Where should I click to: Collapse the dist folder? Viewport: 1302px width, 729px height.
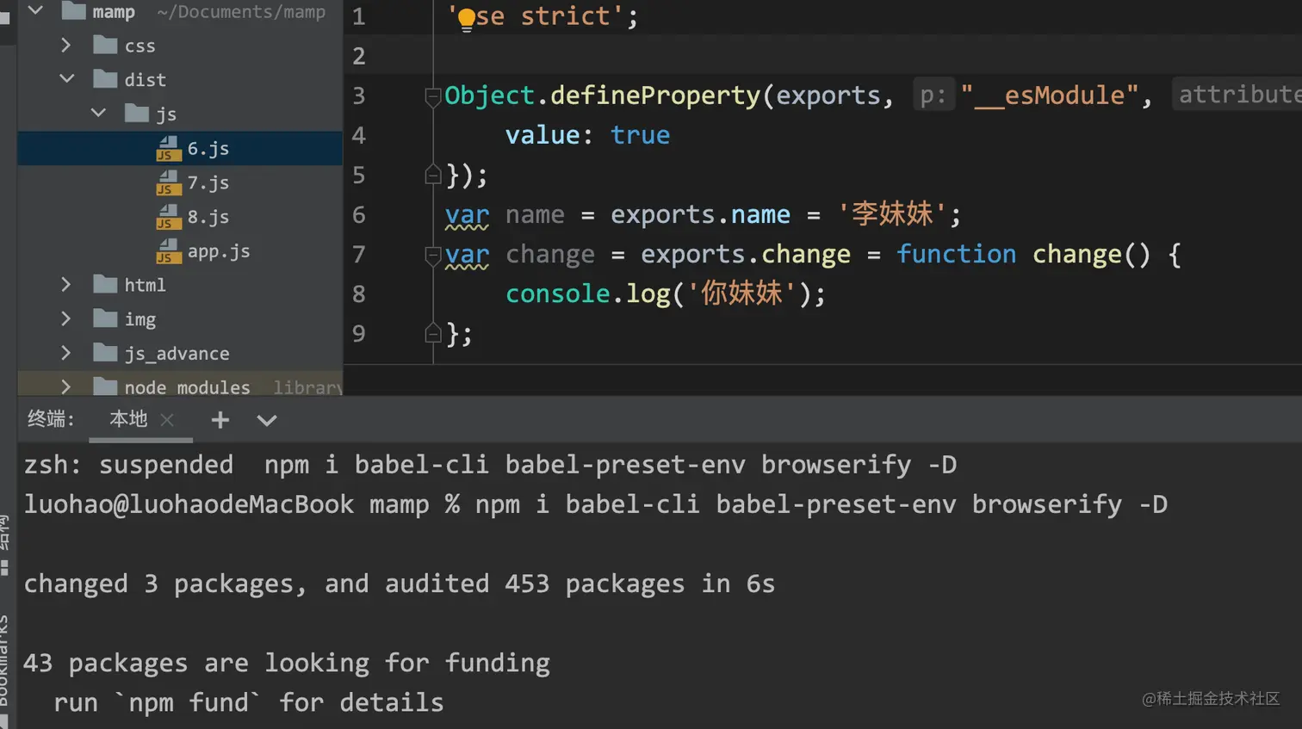point(66,79)
